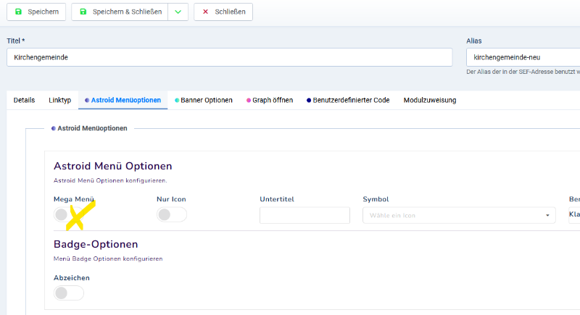Select the Astroid Menüoptionen tab
Screen dimensions: 580x315
123,100
